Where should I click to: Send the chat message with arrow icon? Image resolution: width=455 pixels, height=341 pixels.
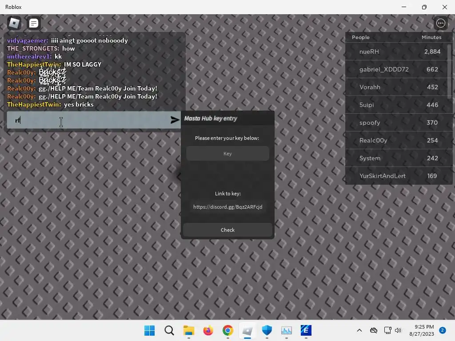pos(175,120)
